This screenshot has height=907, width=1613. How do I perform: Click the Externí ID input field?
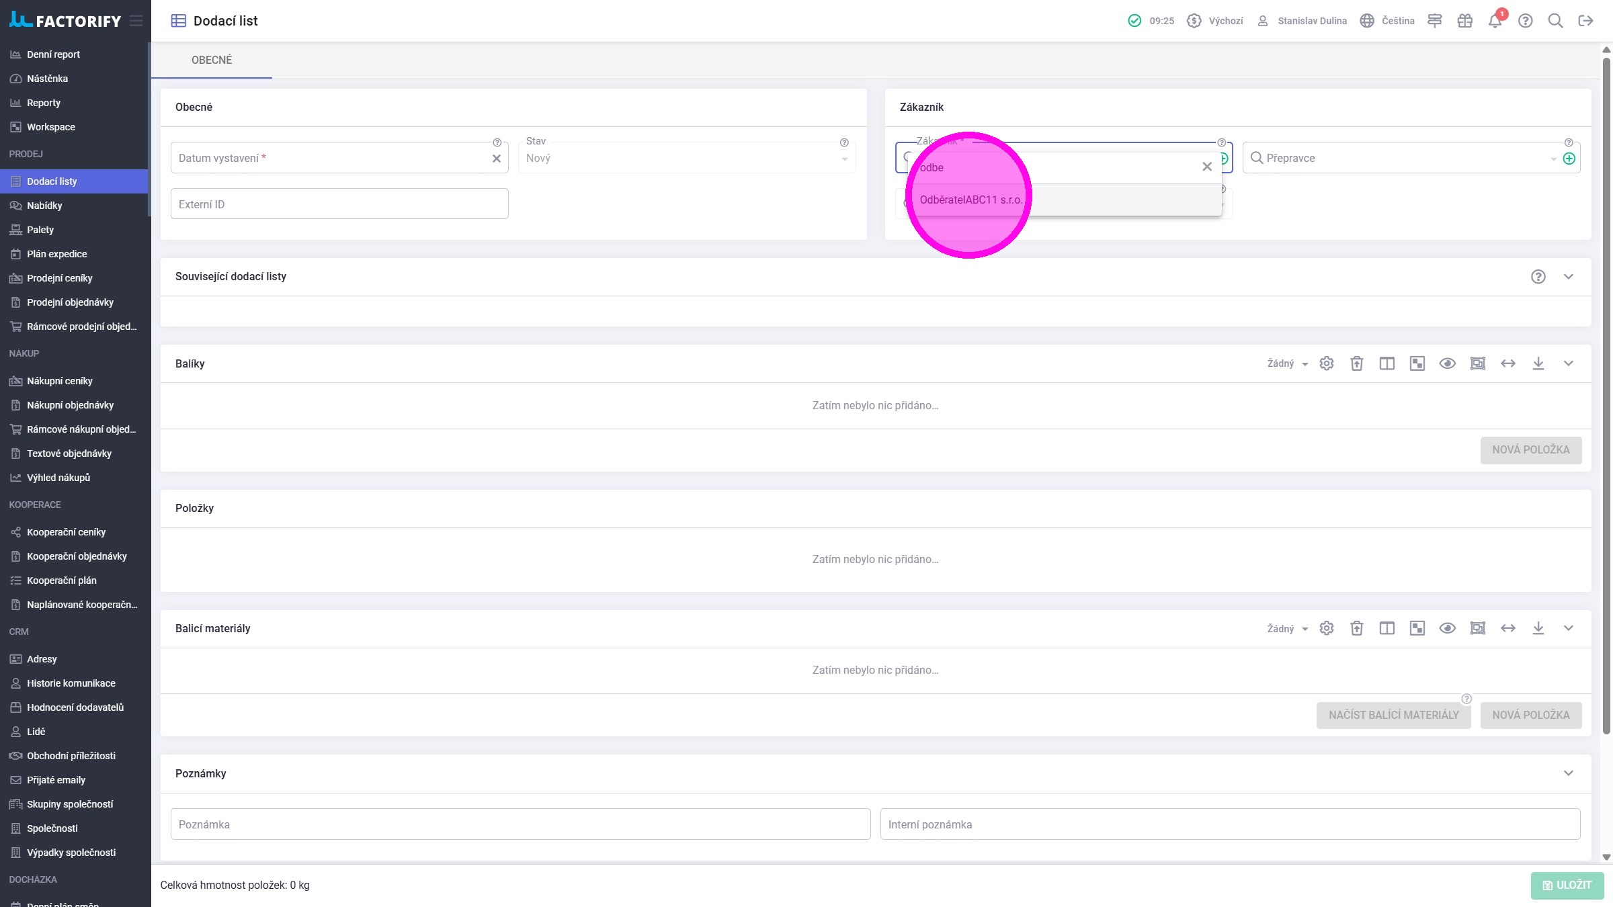339,204
